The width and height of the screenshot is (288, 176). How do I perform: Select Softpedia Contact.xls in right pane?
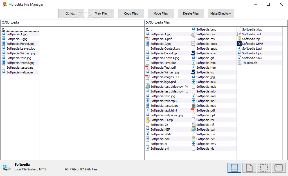[x=168, y=48]
